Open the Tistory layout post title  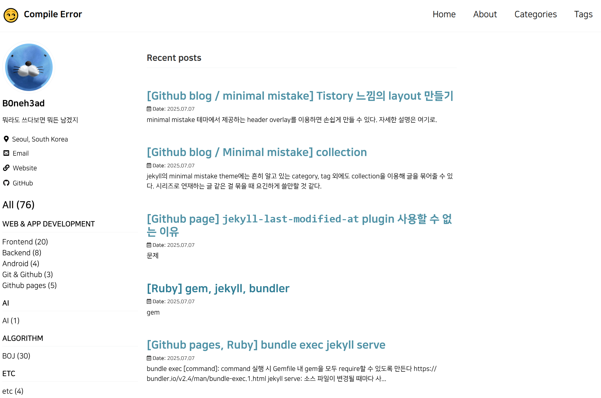[300, 96]
